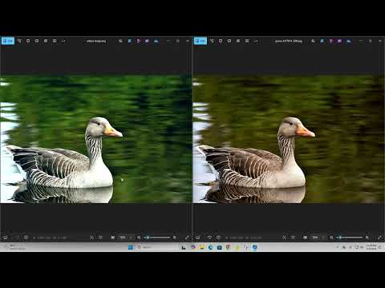Click the zoom slider track in right Photos window

pos(350,238)
